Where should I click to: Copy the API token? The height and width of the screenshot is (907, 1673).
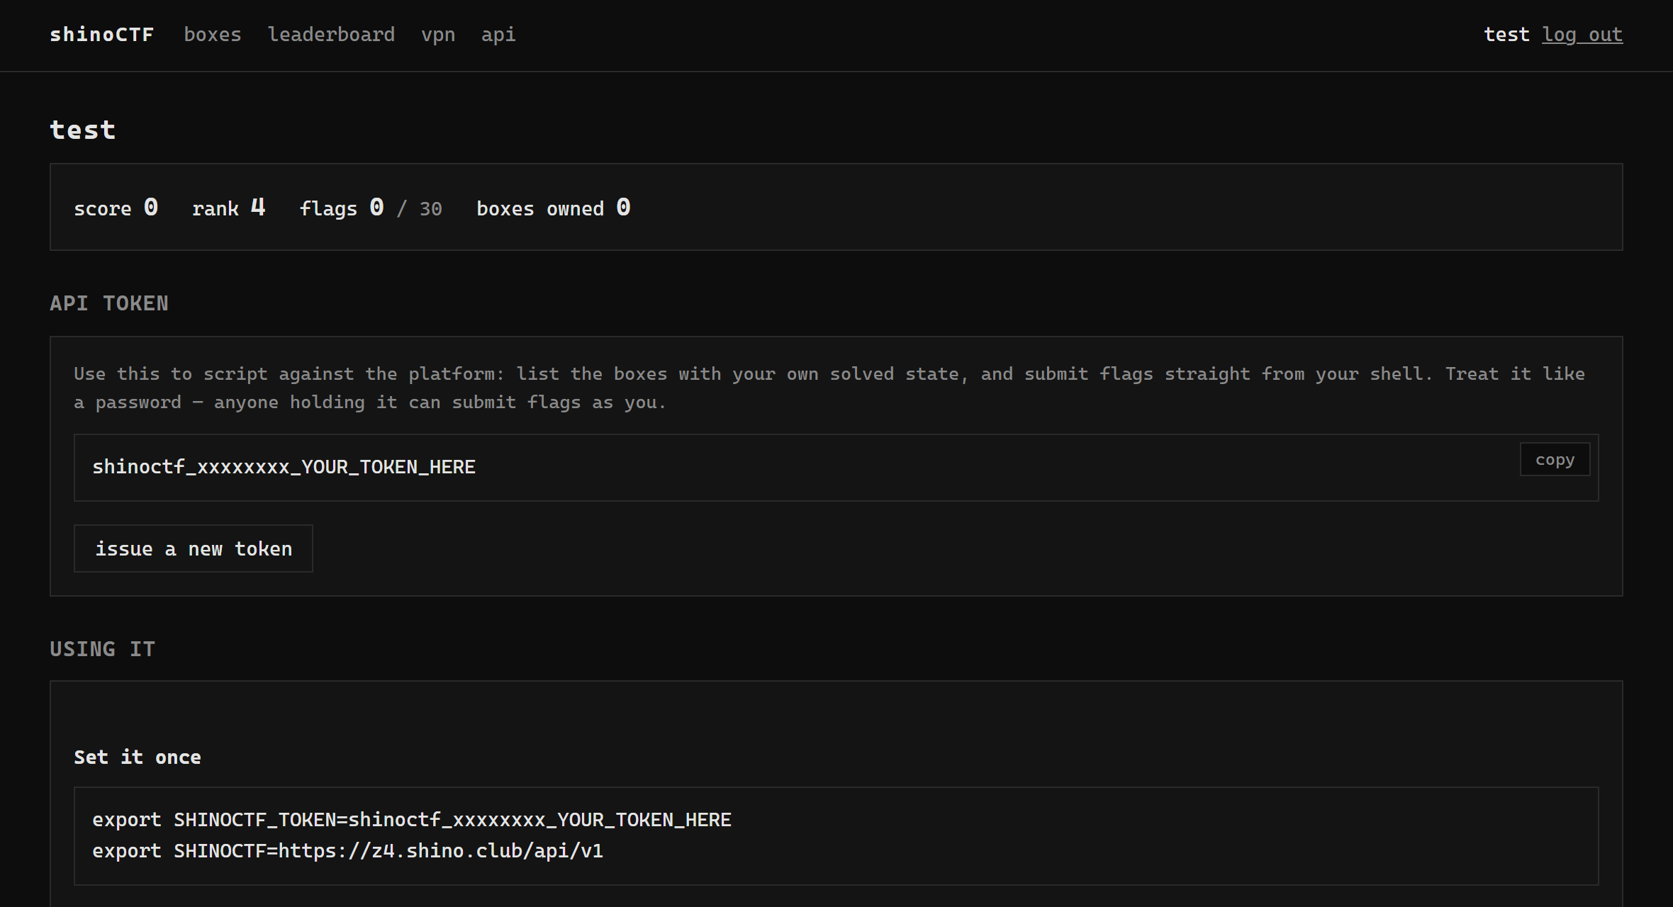(x=1555, y=459)
